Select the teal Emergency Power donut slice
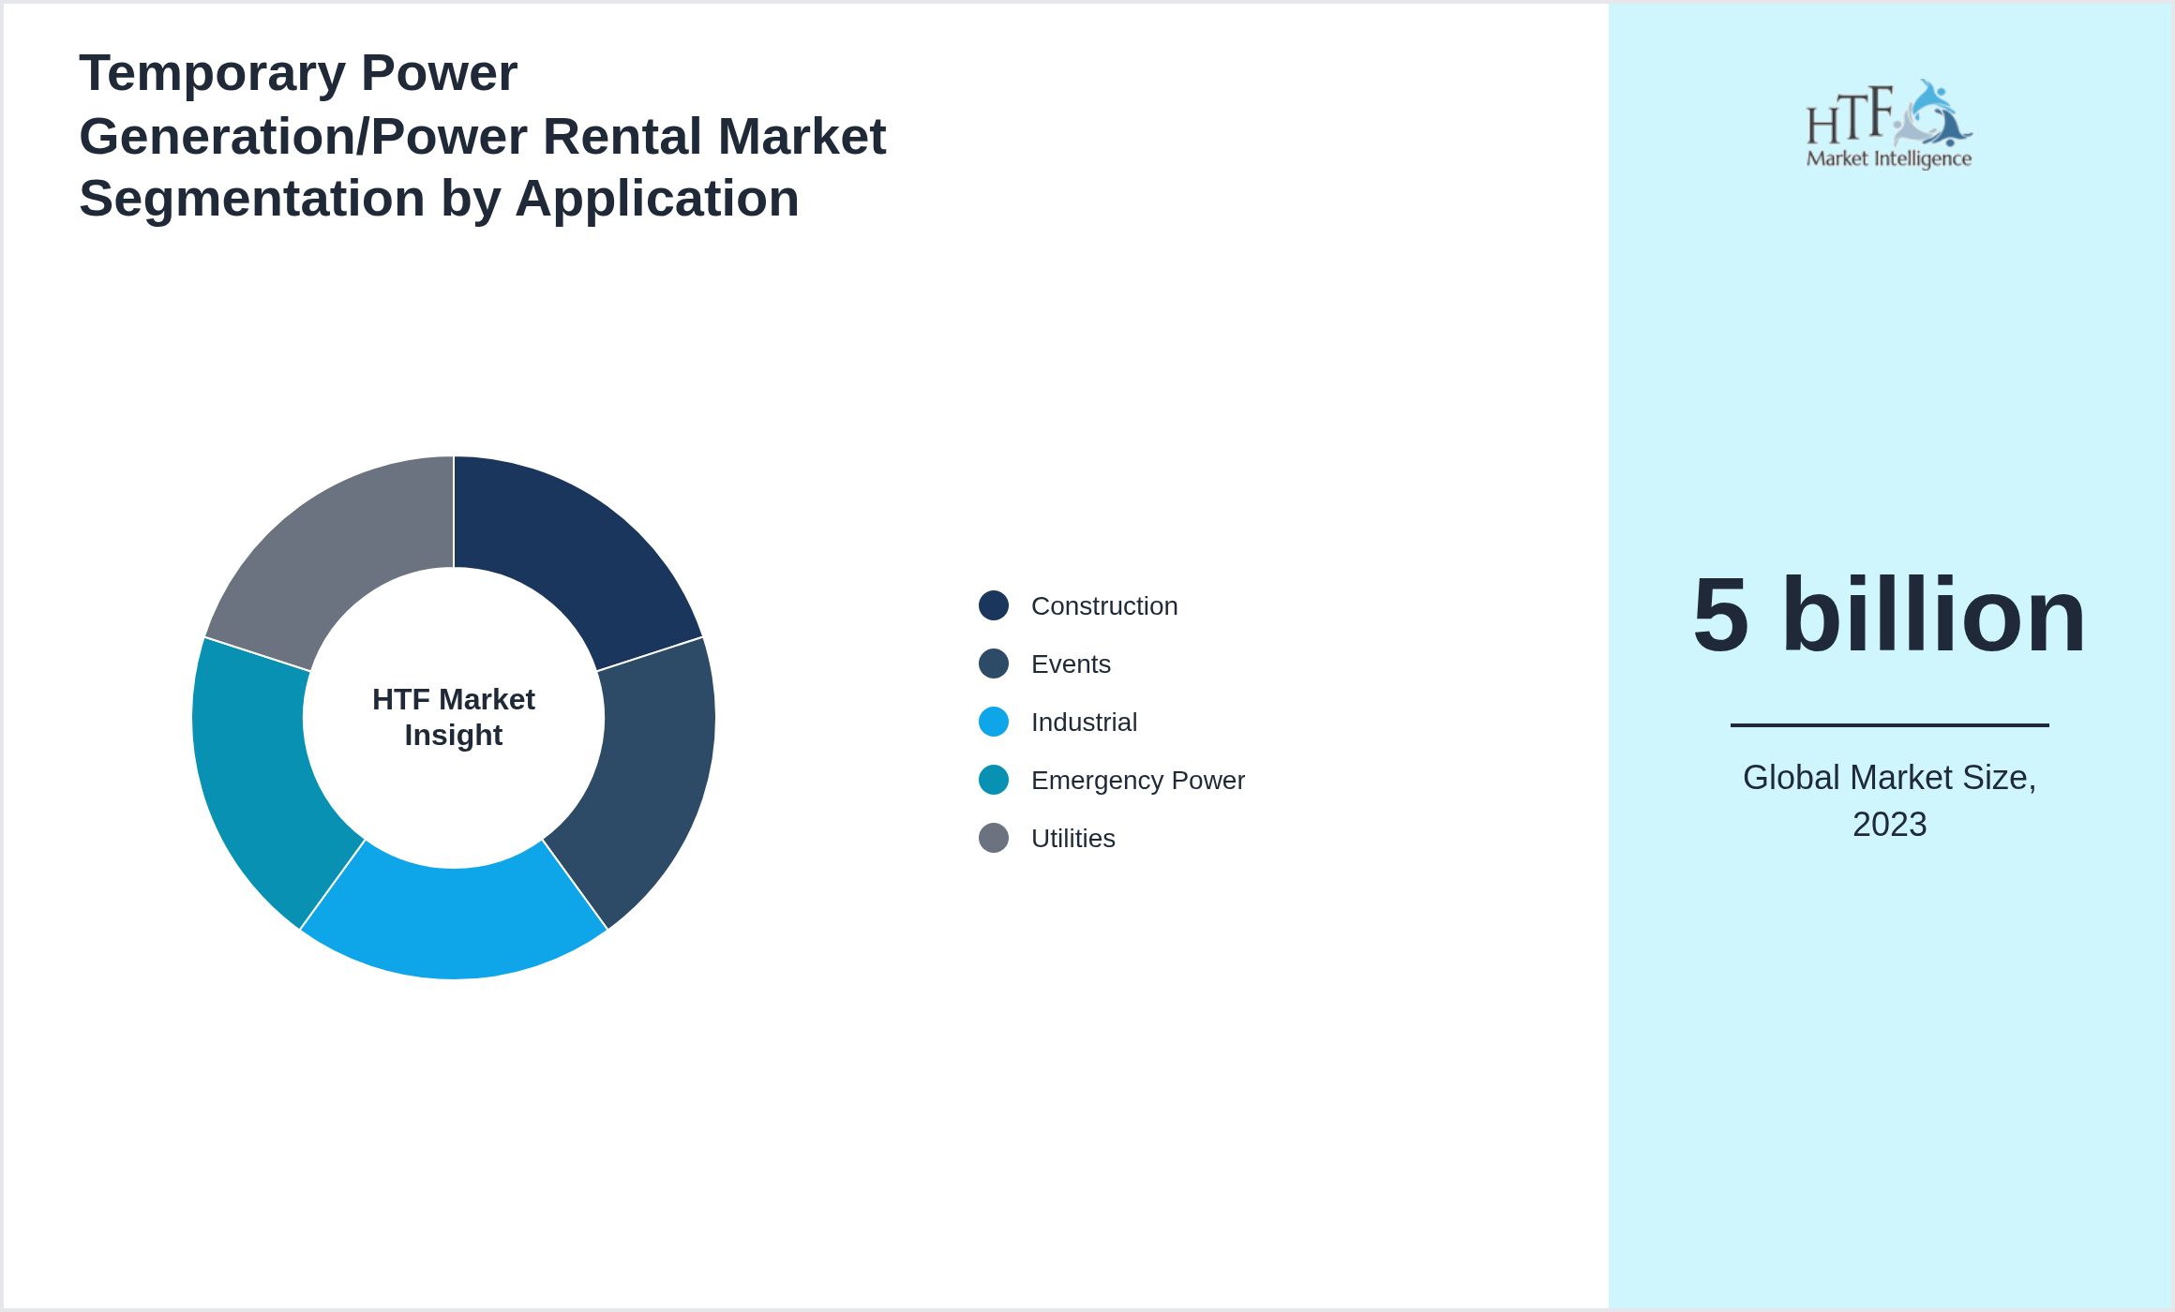 [x=259, y=780]
